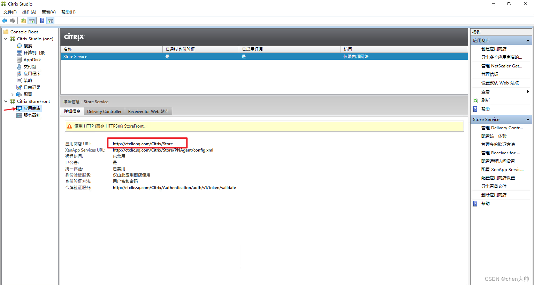Open the 帮助(H) menu

68,12
